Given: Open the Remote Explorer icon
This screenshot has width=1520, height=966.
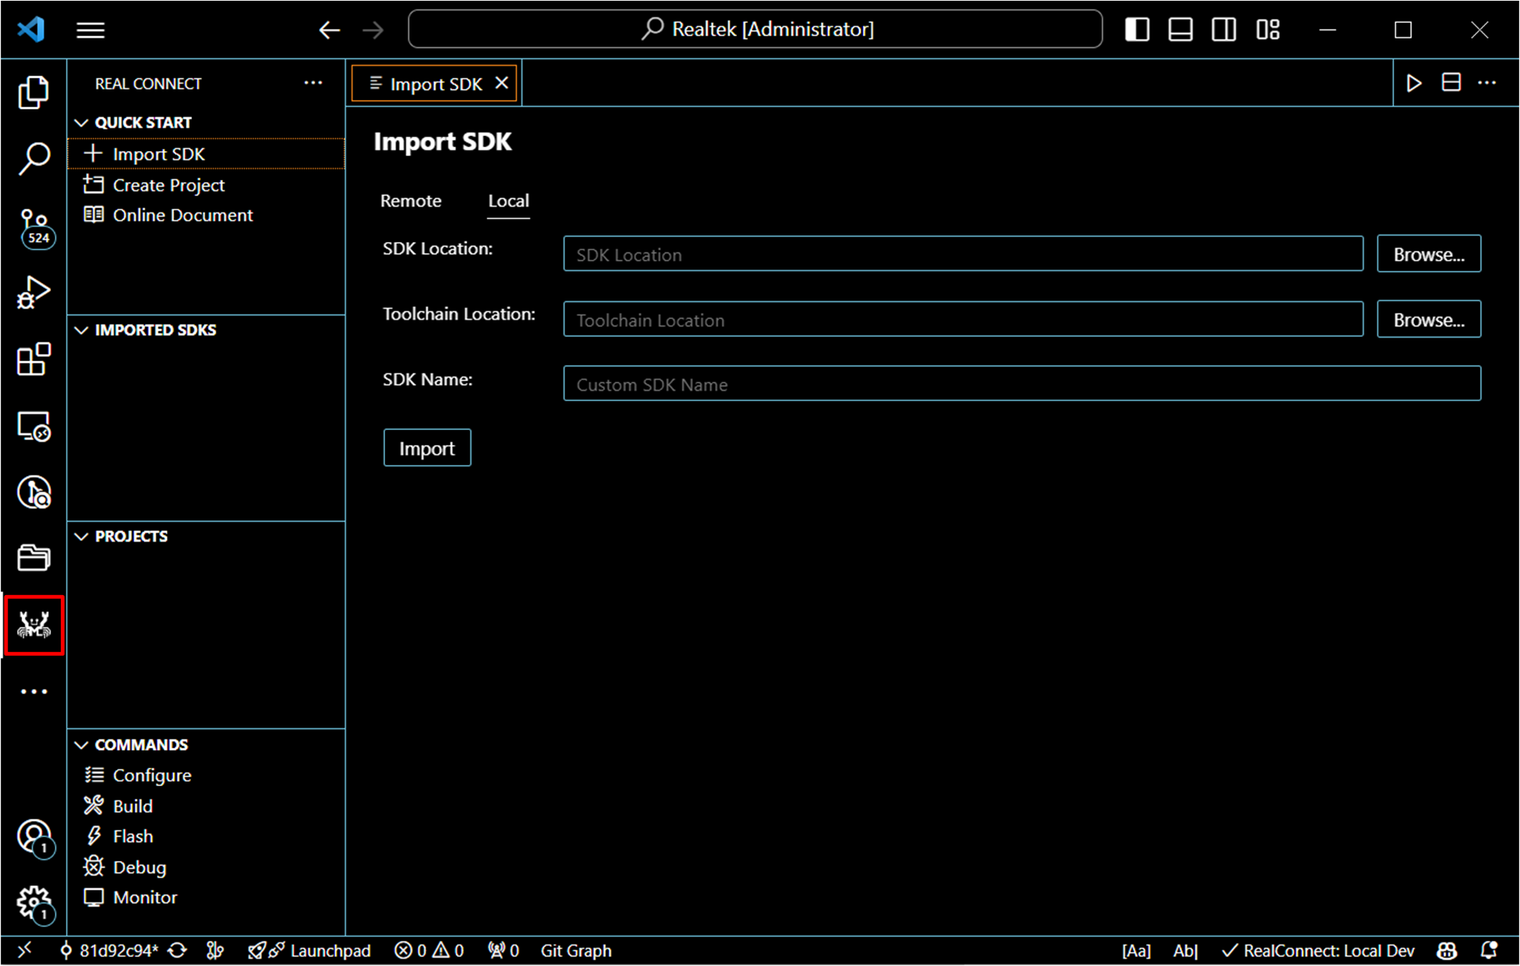Looking at the screenshot, I should click(34, 426).
